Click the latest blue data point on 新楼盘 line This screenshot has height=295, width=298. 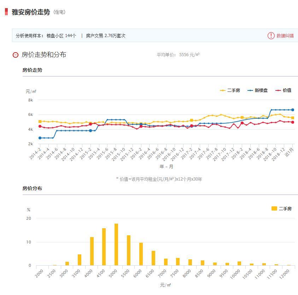coord(293,110)
